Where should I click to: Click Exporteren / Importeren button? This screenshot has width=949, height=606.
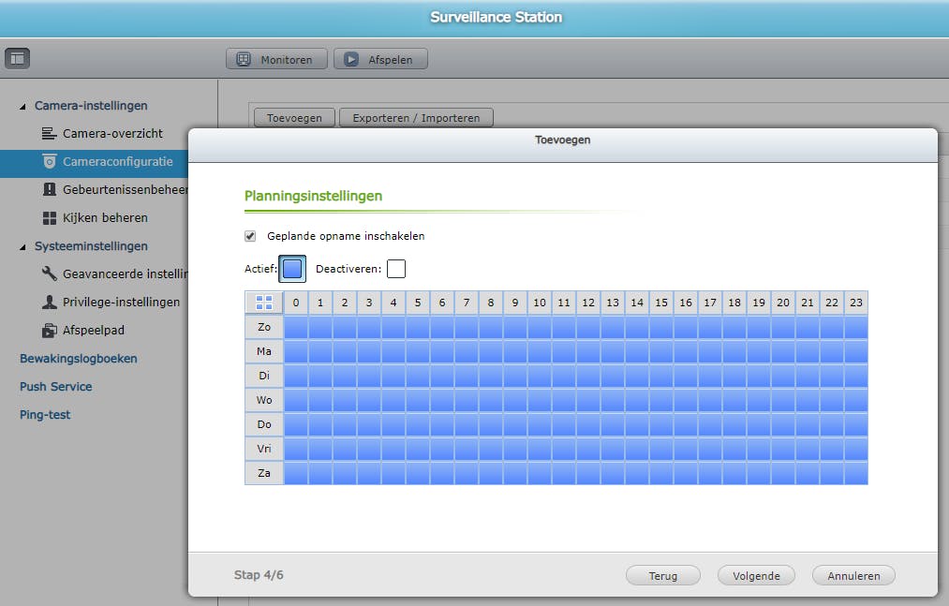416,118
